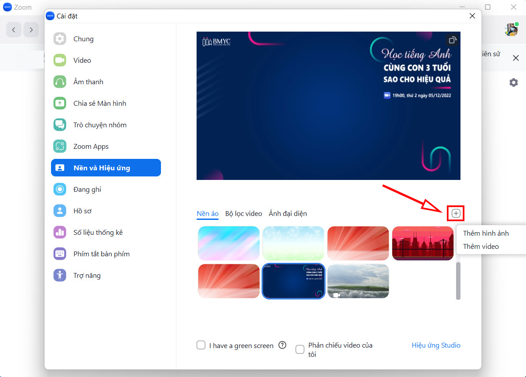This screenshot has height=377, width=526.
Task: Close the Cài đặt settings dialog
Action: click(472, 16)
